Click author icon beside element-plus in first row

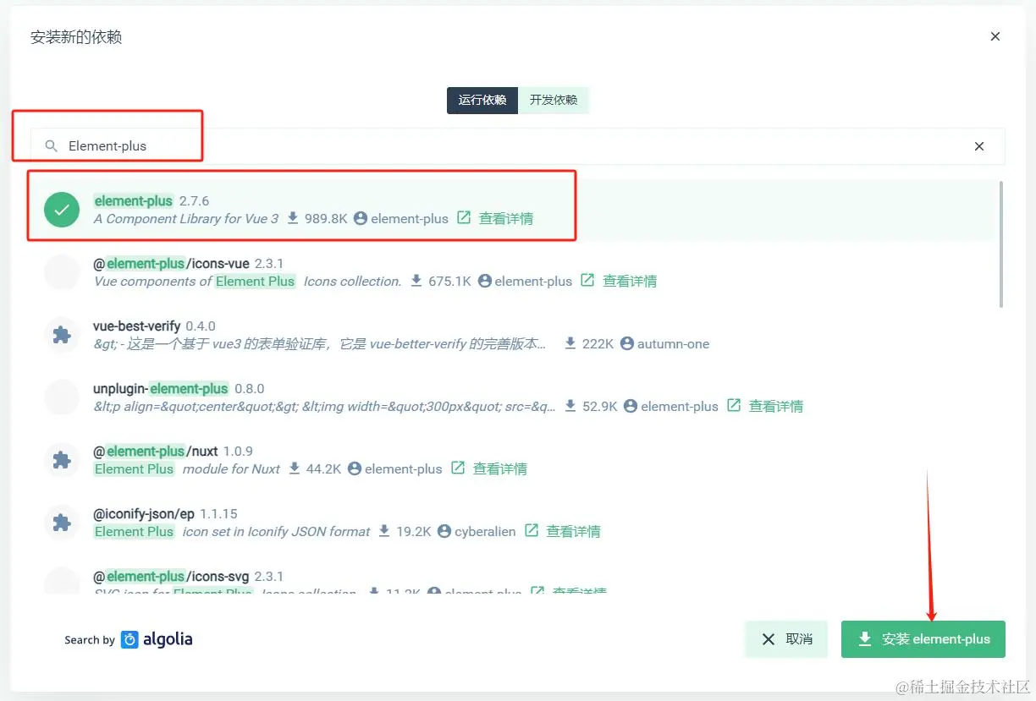point(361,218)
